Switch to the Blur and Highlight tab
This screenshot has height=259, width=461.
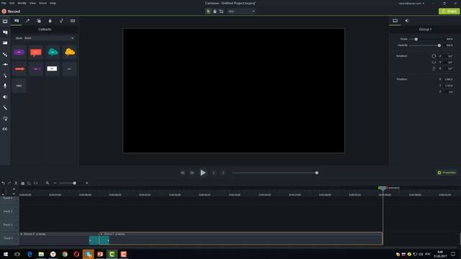[x=50, y=21]
